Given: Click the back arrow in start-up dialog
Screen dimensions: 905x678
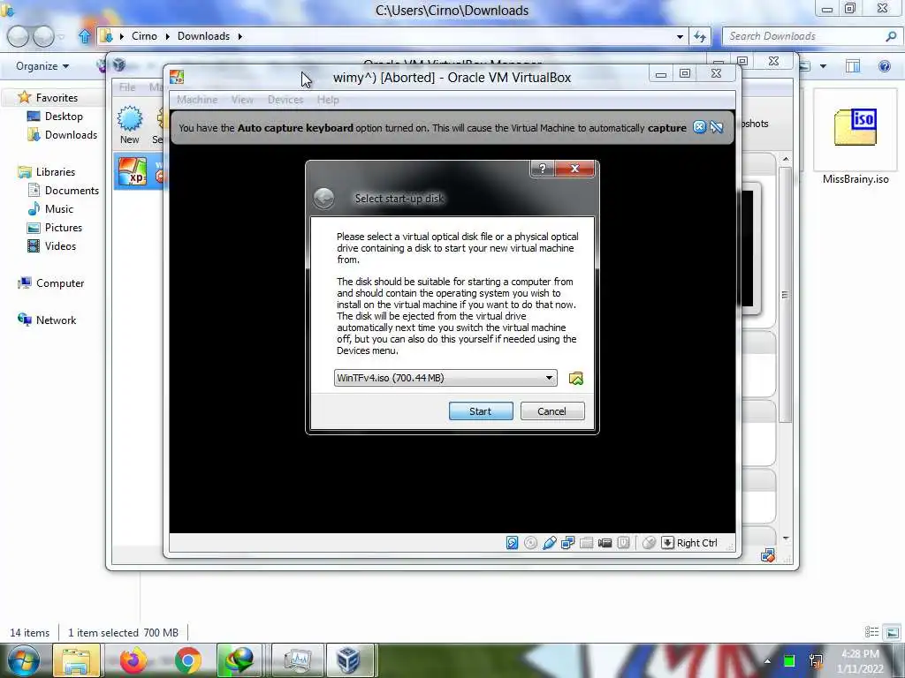Looking at the screenshot, I should 323,199.
